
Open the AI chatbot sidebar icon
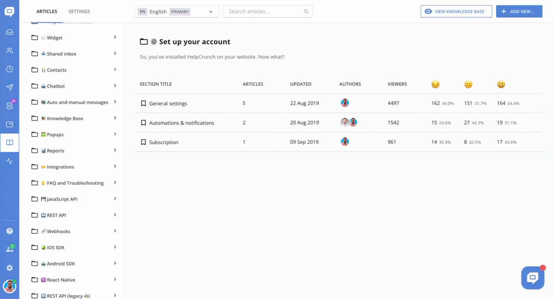10,106
